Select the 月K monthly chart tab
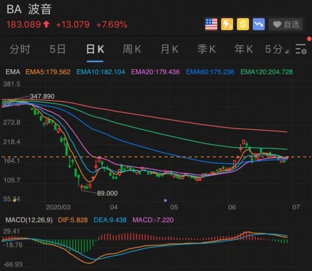 (x=170, y=49)
